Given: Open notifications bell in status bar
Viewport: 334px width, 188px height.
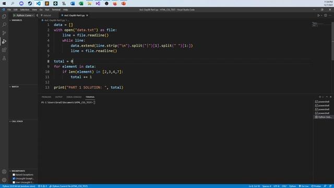Looking at the screenshot, I should 330,186.
